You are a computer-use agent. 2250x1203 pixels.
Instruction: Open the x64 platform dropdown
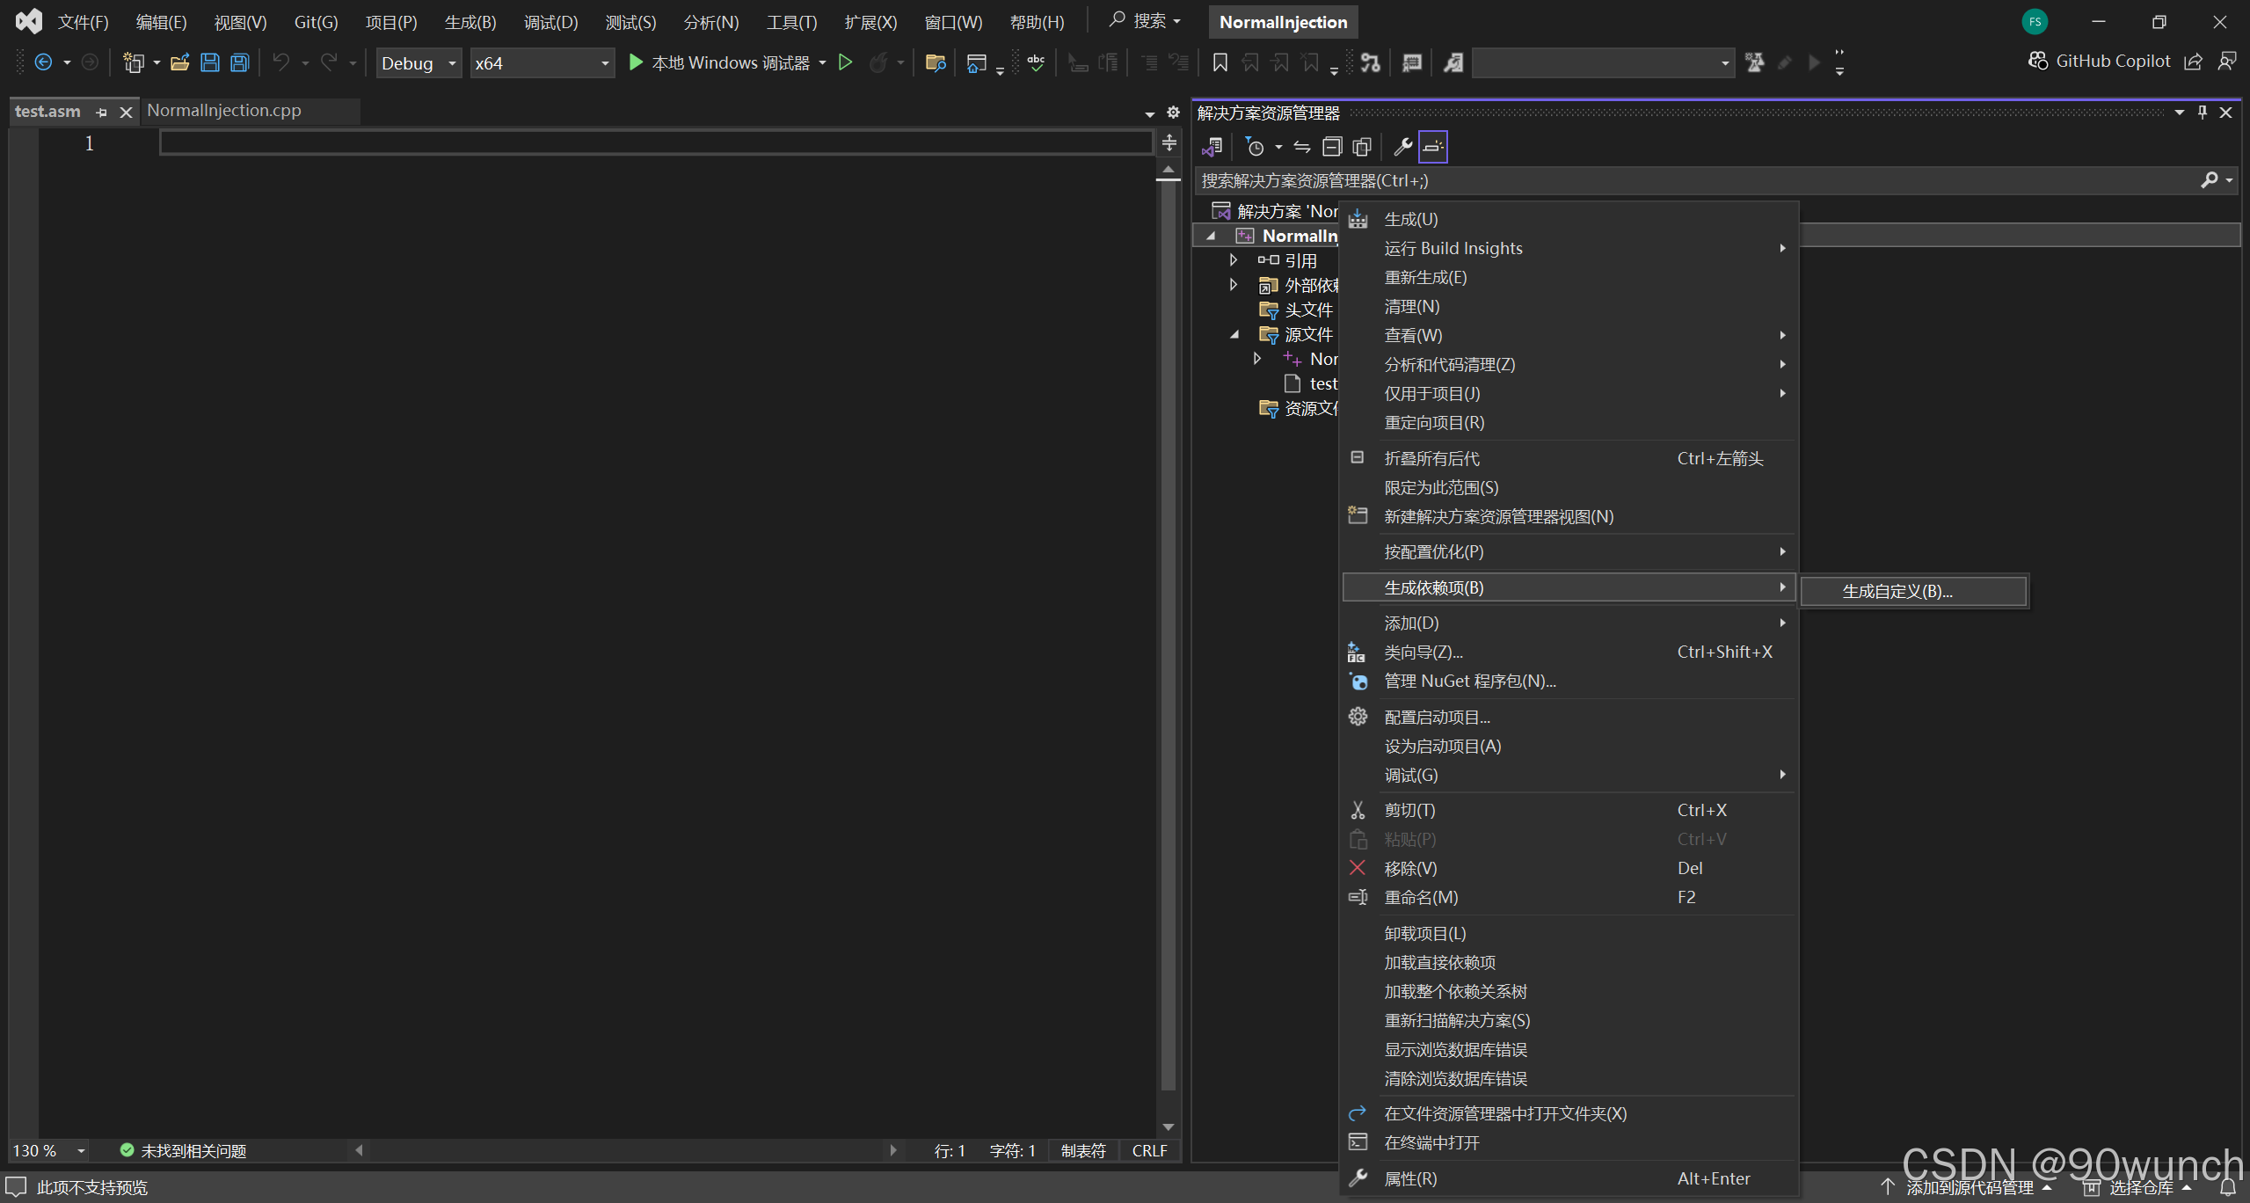pyautogui.click(x=542, y=63)
